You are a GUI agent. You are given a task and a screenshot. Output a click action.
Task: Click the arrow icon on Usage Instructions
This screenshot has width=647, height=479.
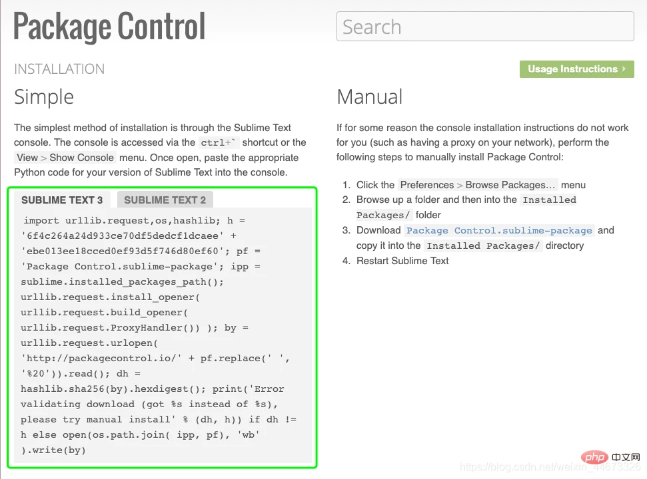624,69
